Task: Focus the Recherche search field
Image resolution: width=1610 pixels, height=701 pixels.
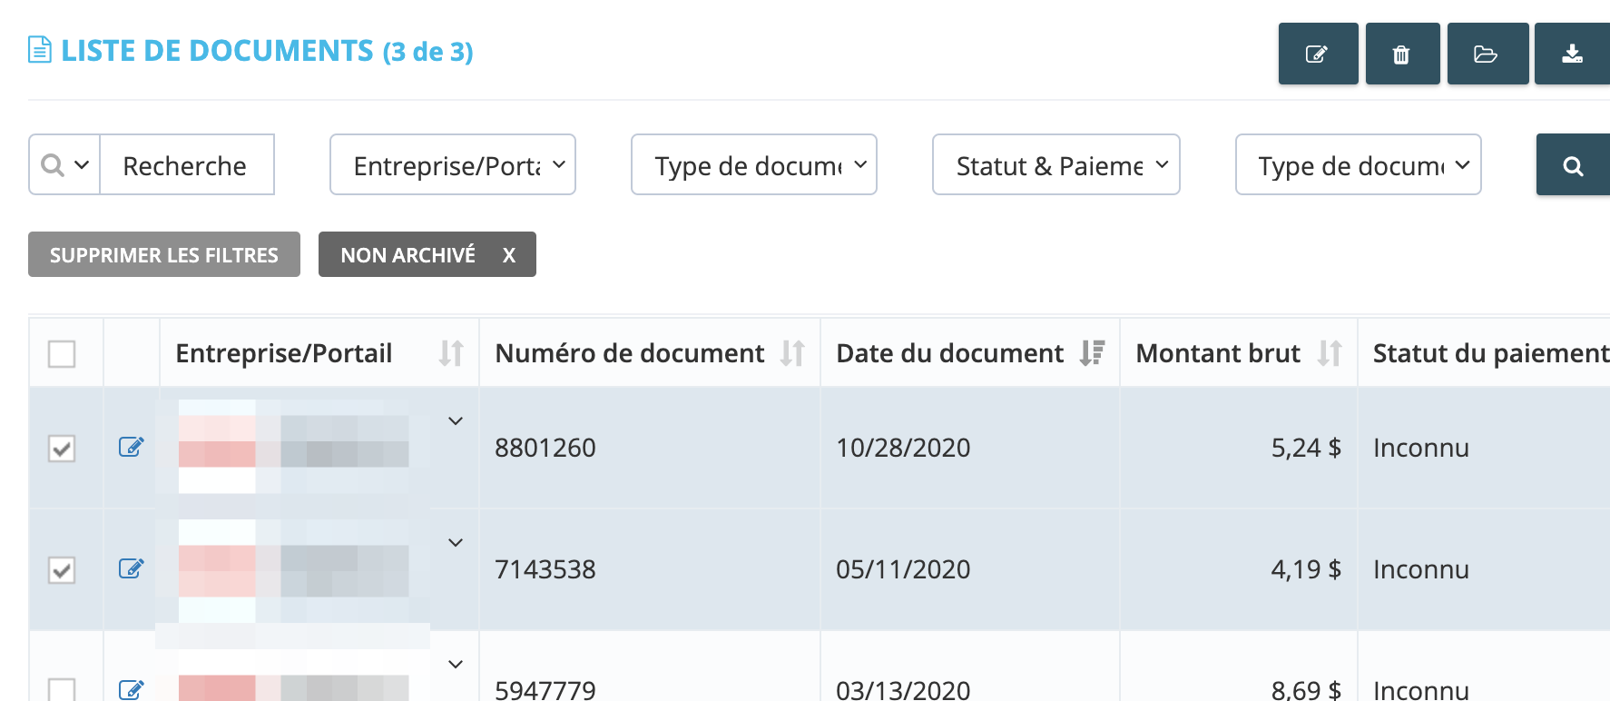Action: (187, 165)
